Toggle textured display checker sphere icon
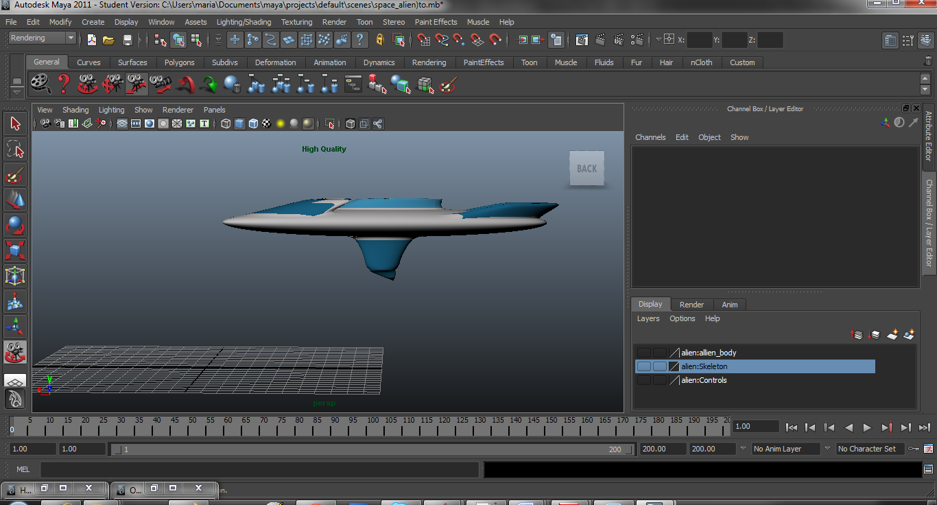The height and width of the screenshot is (505, 937). click(267, 124)
